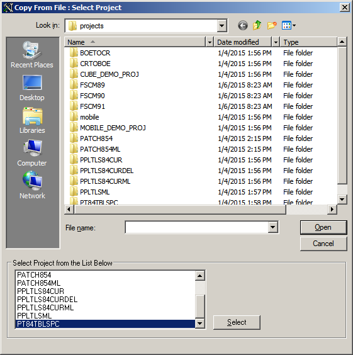
Task: Expand the Look in dropdown
Action: [x=221, y=26]
